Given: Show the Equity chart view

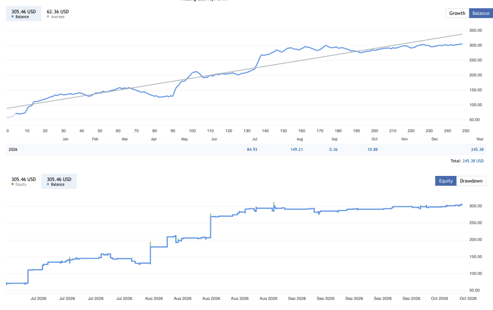Looking at the screenshot, I should (x=445, y=181).
